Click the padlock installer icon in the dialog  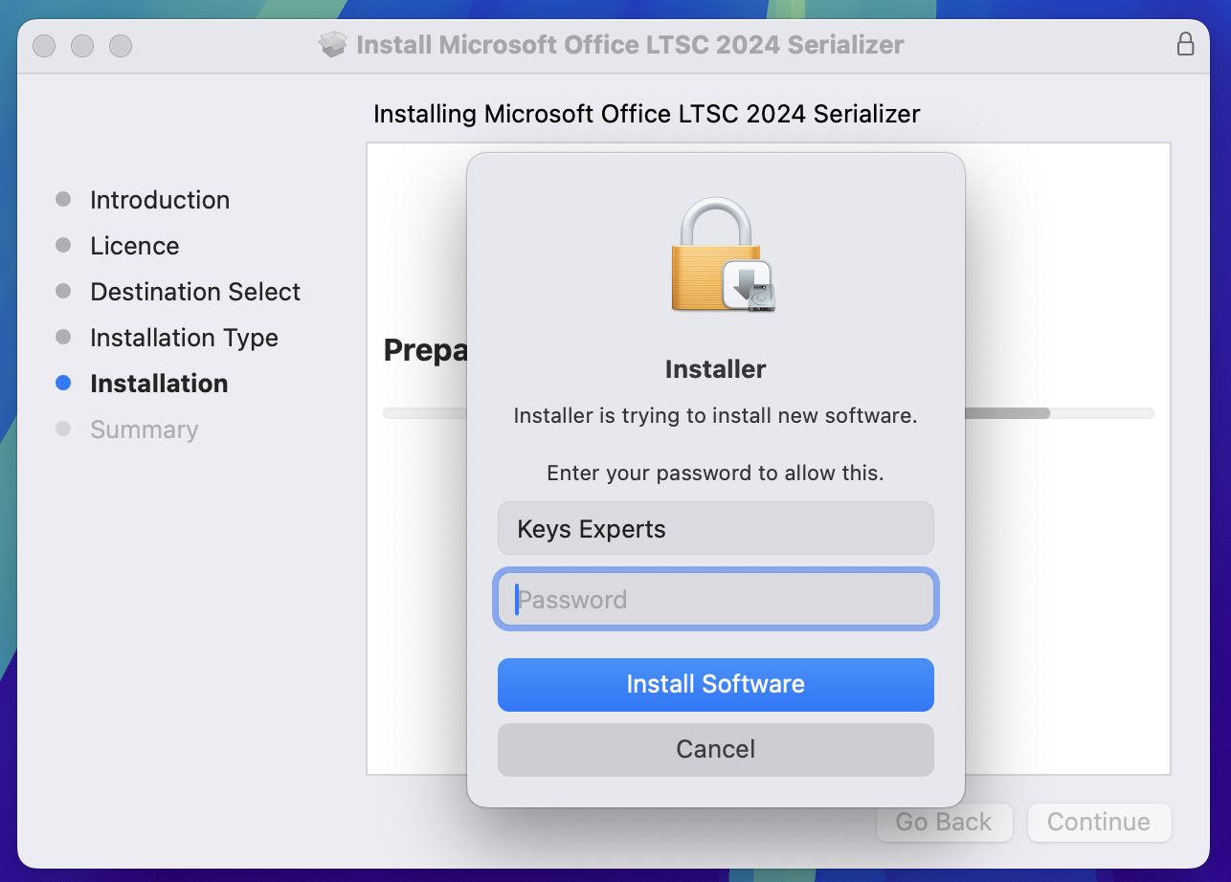click(x=723, y=255)
